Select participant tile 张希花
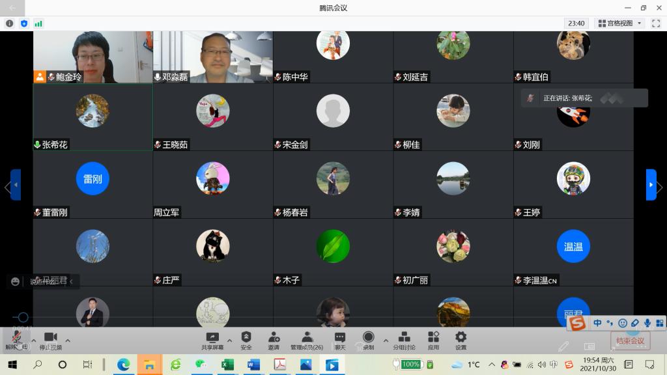The image size is (667, 375). click(x=92, y=117)
